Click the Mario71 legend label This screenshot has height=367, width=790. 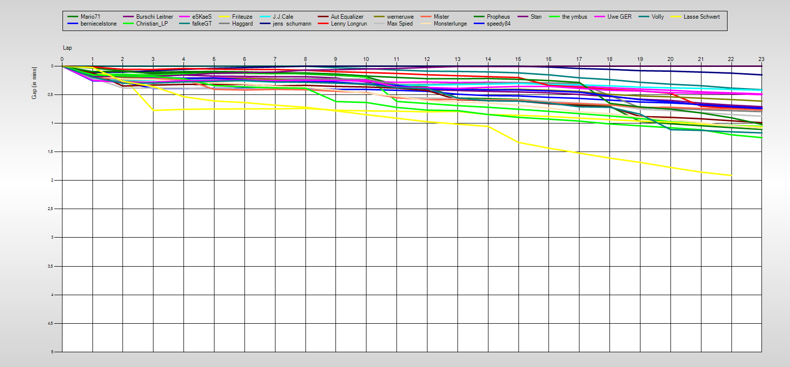91,17
